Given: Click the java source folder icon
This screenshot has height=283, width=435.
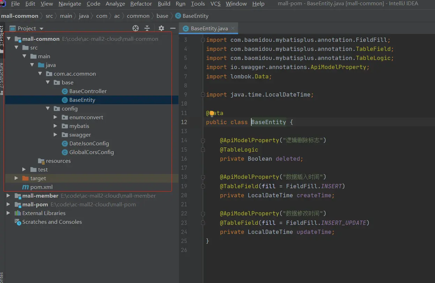Looking at the screenshot, I should click(41, 65).
